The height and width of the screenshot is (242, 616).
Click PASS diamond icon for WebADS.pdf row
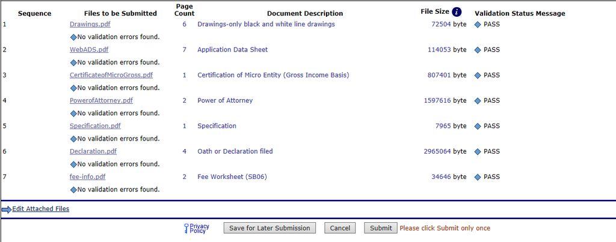click(x=478, y=50)
